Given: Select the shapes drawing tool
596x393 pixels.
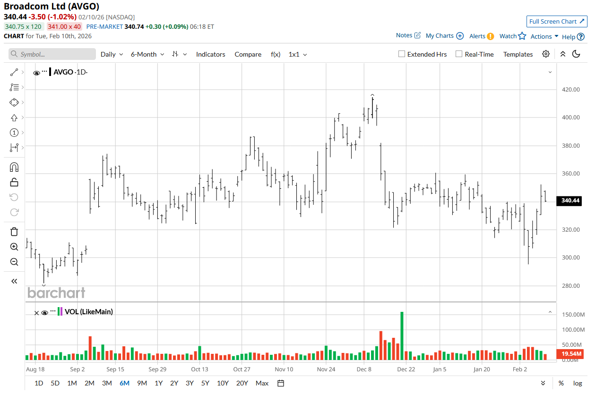Looking at the screenshot, I should point(14,102).
